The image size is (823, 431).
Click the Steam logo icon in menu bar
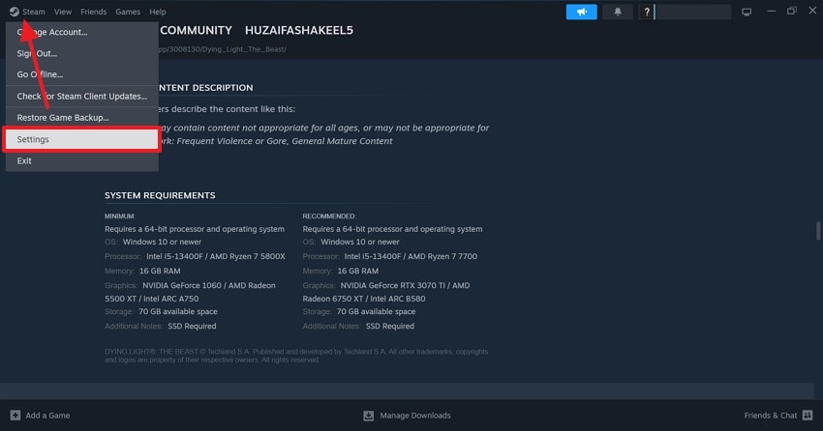pos(14,12)
